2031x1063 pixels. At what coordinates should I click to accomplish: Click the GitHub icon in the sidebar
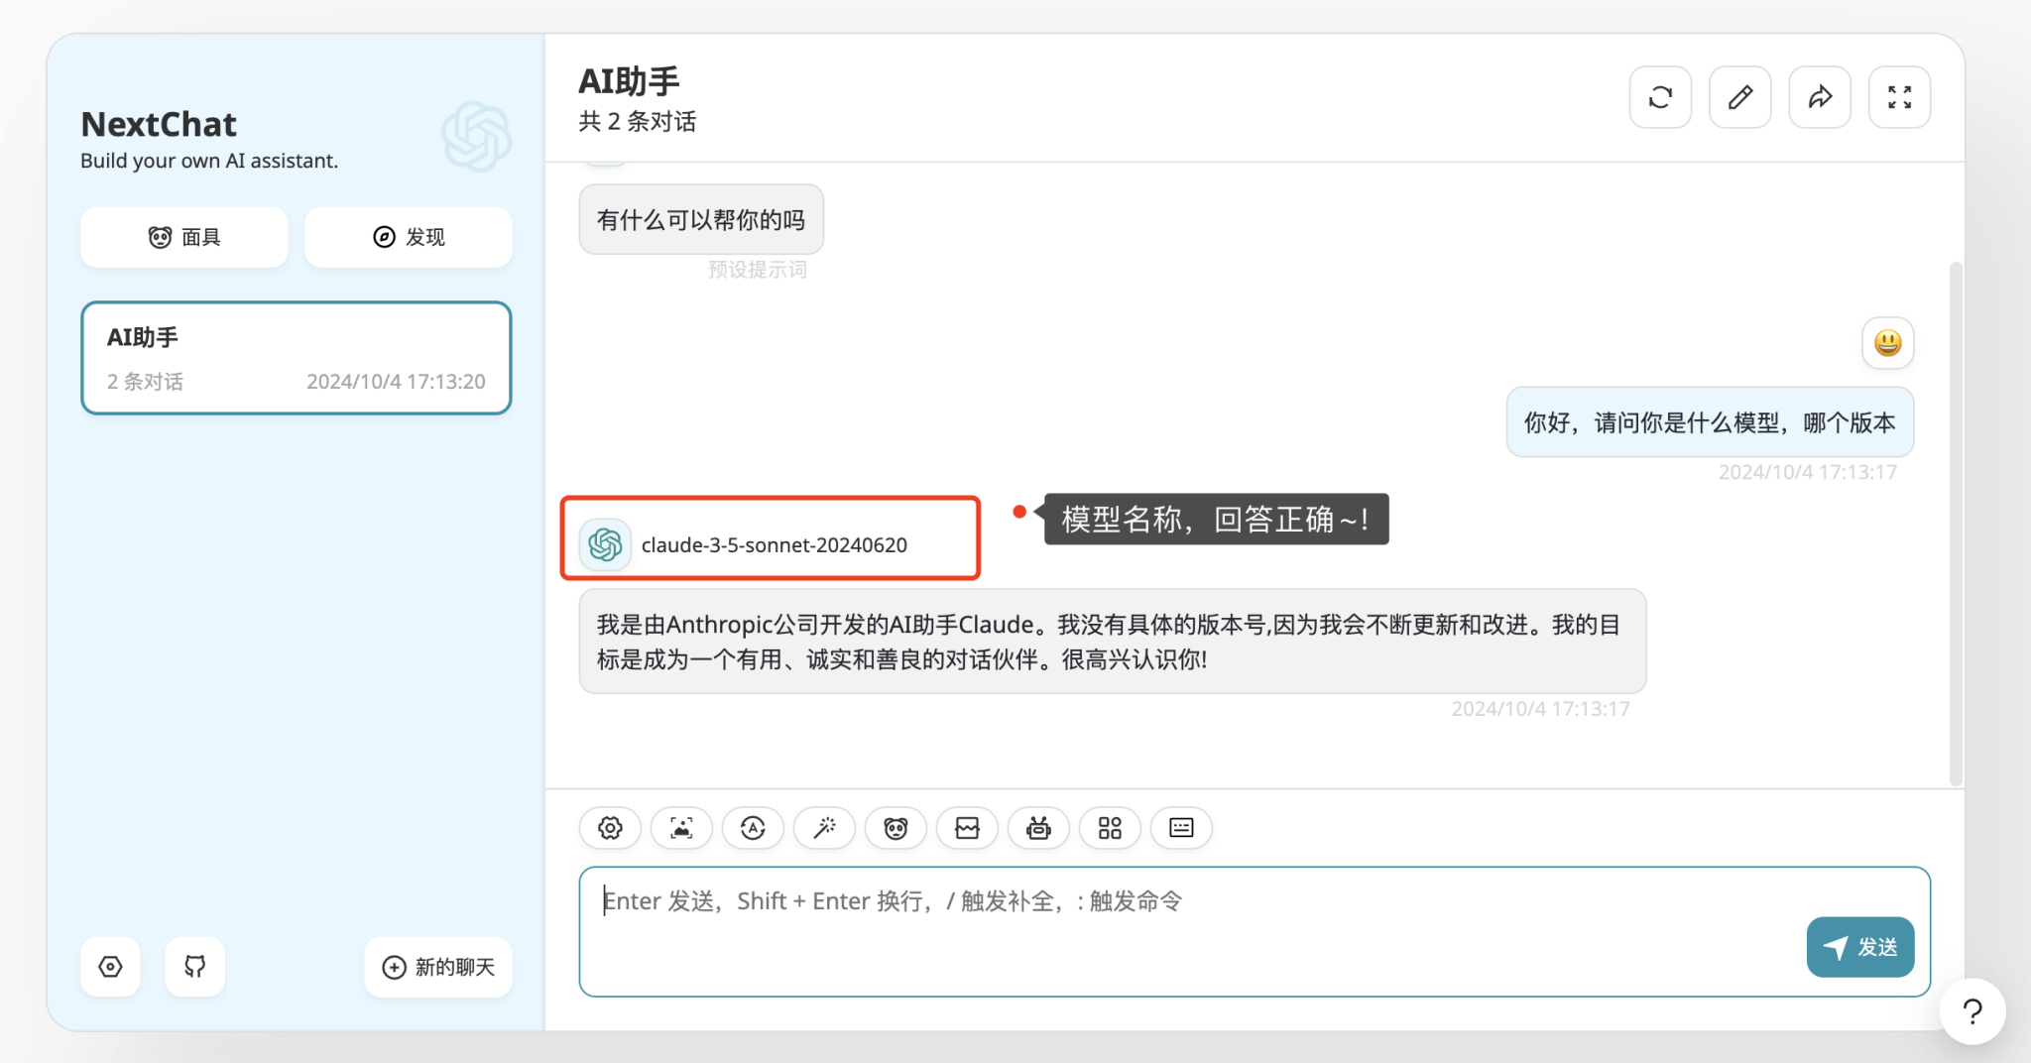[194, 967]
